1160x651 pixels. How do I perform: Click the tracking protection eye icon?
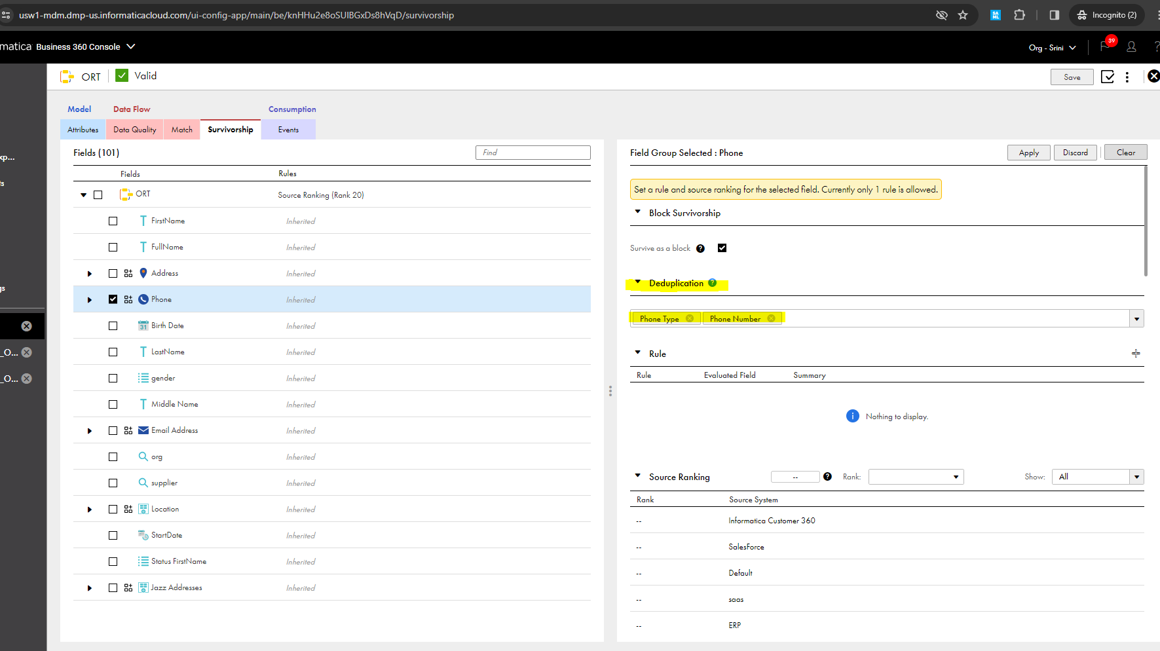pyautogui.click(x=942, y=15)
